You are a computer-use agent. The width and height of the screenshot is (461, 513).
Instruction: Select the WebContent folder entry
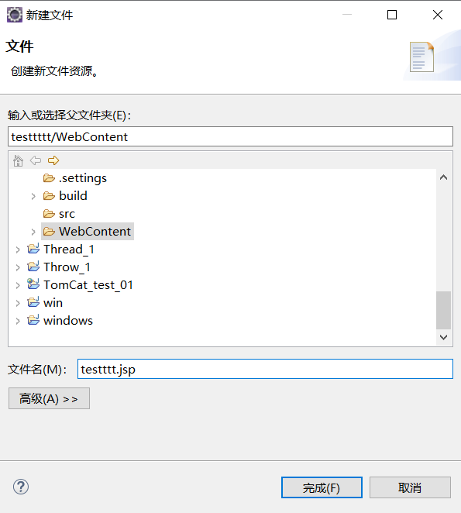88,231
